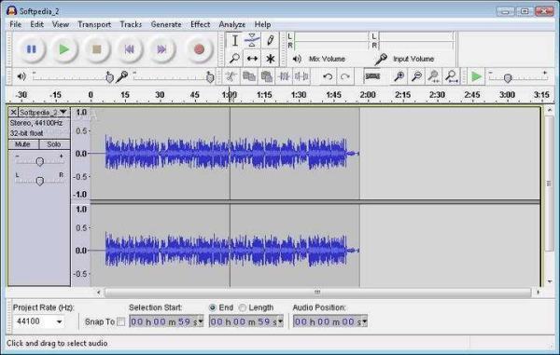Viewport: 560px width, 355px height.
Task: Enable the Snap To checkbox
Action: [x=121, y=321]
